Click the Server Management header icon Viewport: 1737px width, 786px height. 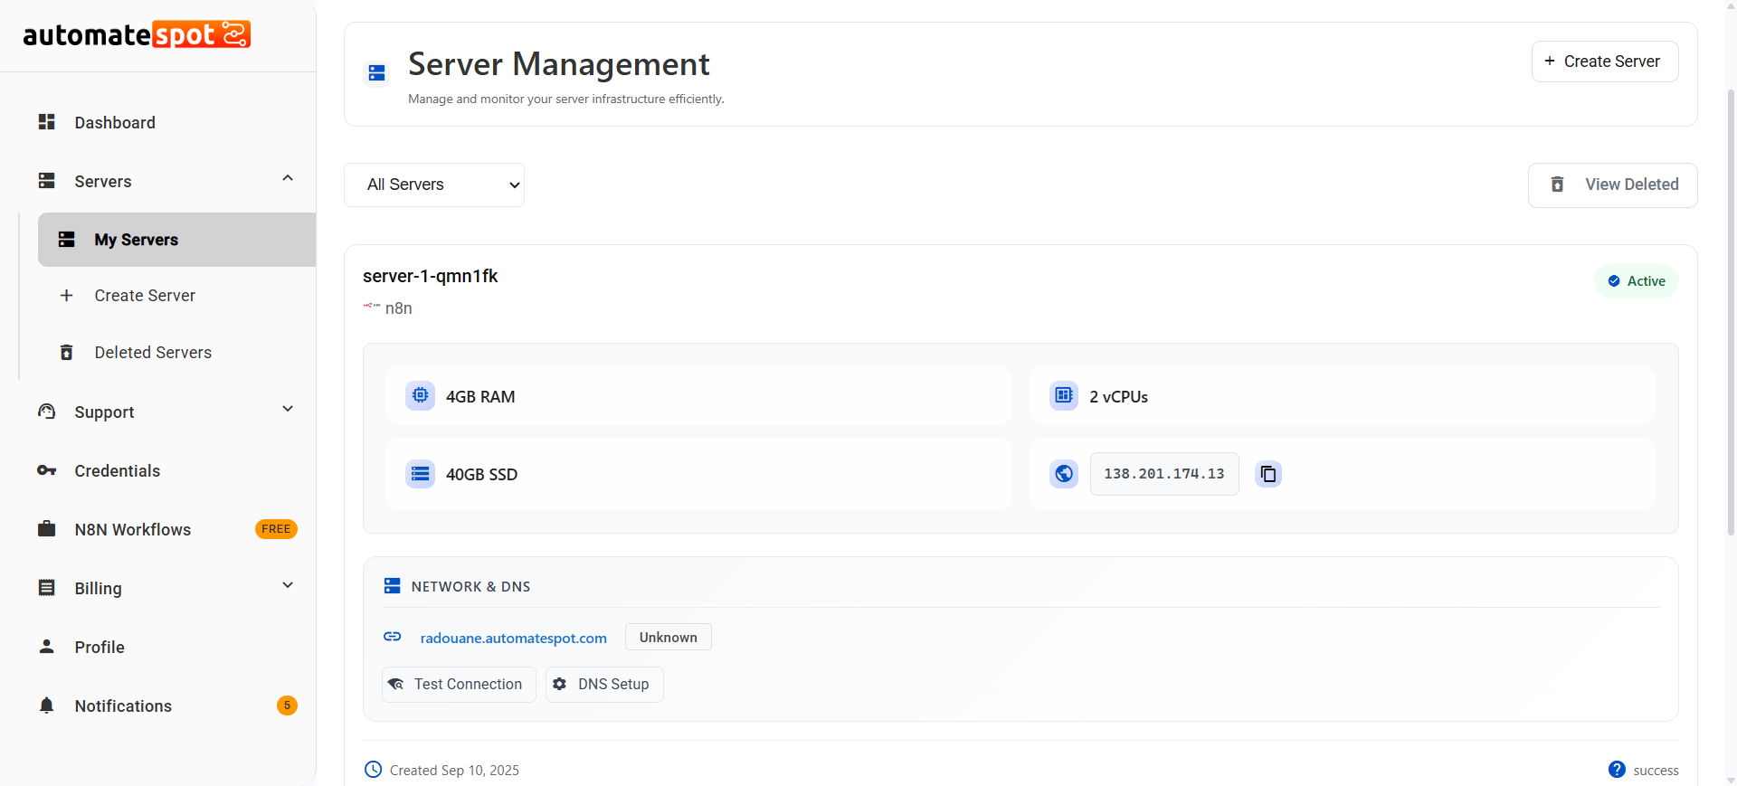pyautogui.click(x=377, y=73)
